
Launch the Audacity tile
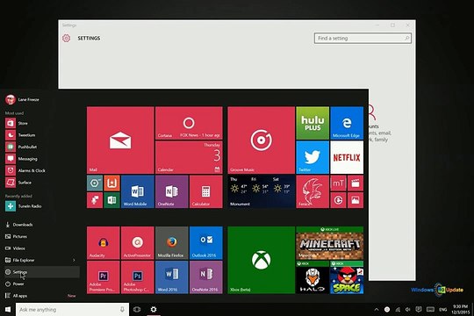click(103, 243)
